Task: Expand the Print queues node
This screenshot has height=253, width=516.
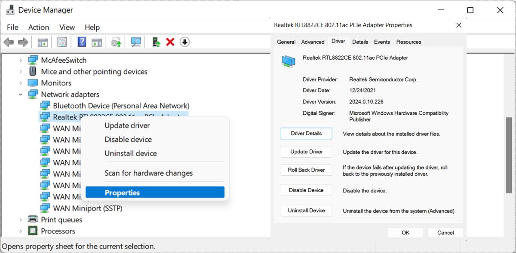Action: tap(21, 219)
